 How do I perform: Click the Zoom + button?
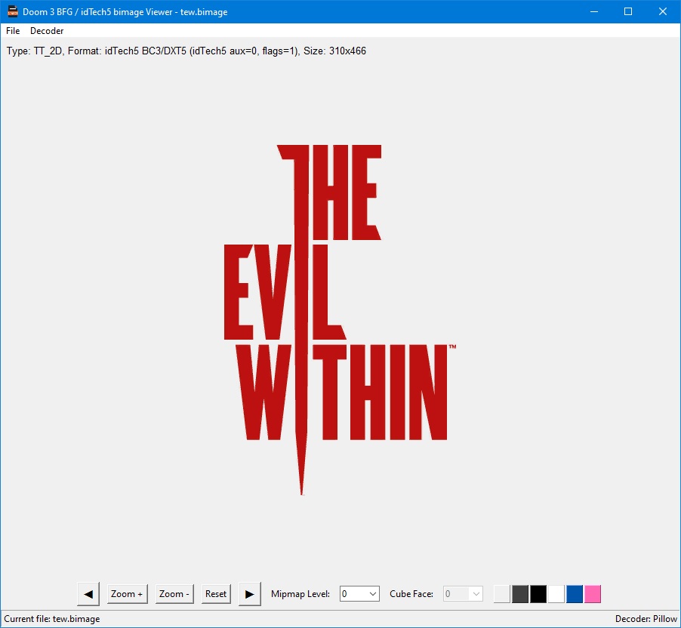pyautogui.click(x=128, y=594)
